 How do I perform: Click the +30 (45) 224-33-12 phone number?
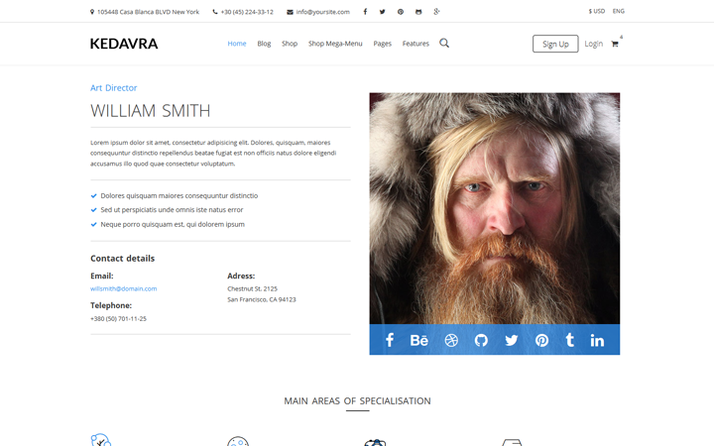[247, 12]
